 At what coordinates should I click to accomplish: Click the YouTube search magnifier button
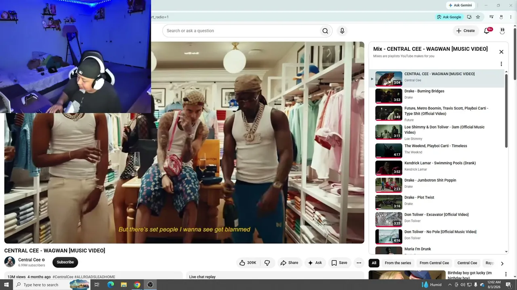(325, 31)
